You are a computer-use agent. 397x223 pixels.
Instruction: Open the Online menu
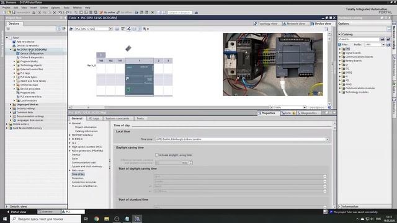[x=44, y=8]
